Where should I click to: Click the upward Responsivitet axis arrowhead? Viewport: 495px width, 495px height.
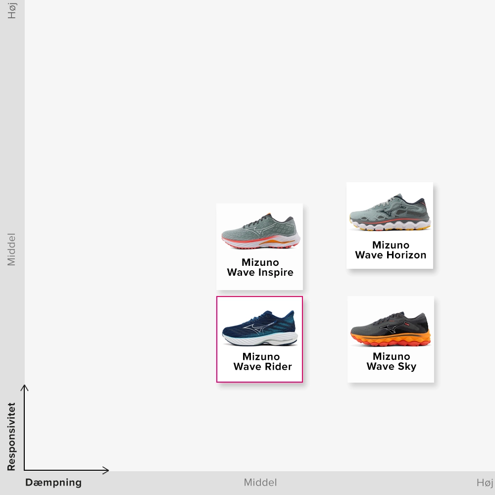click(x=24, y=387)
